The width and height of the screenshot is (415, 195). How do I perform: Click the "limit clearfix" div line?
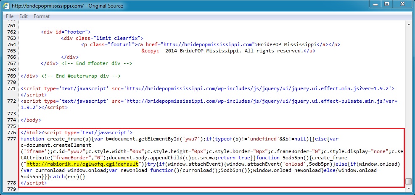coord(102,38)
